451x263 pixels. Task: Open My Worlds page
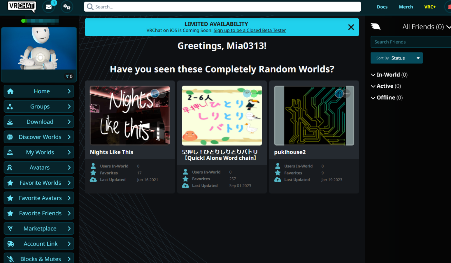[39, 152]
